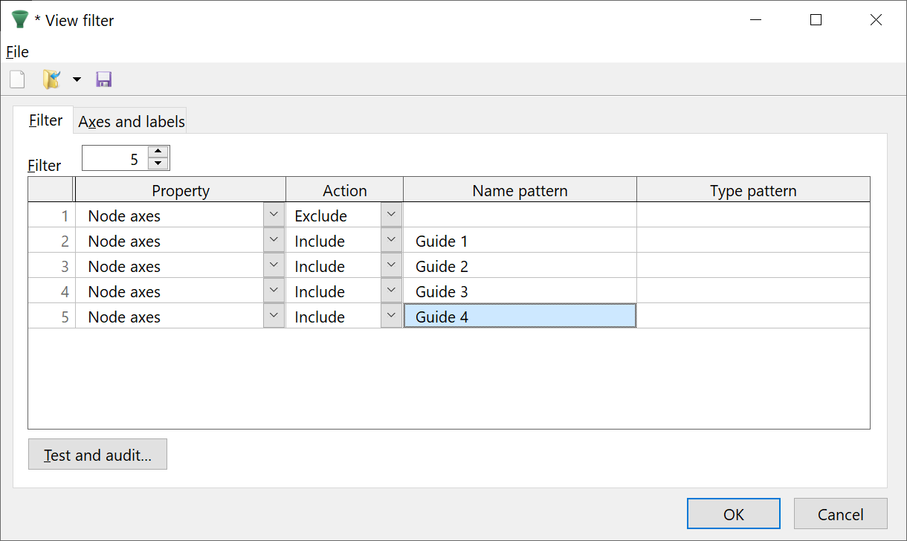Open the File menu
The height and width of the screenshot is (541, 907).
pos(17,51)
